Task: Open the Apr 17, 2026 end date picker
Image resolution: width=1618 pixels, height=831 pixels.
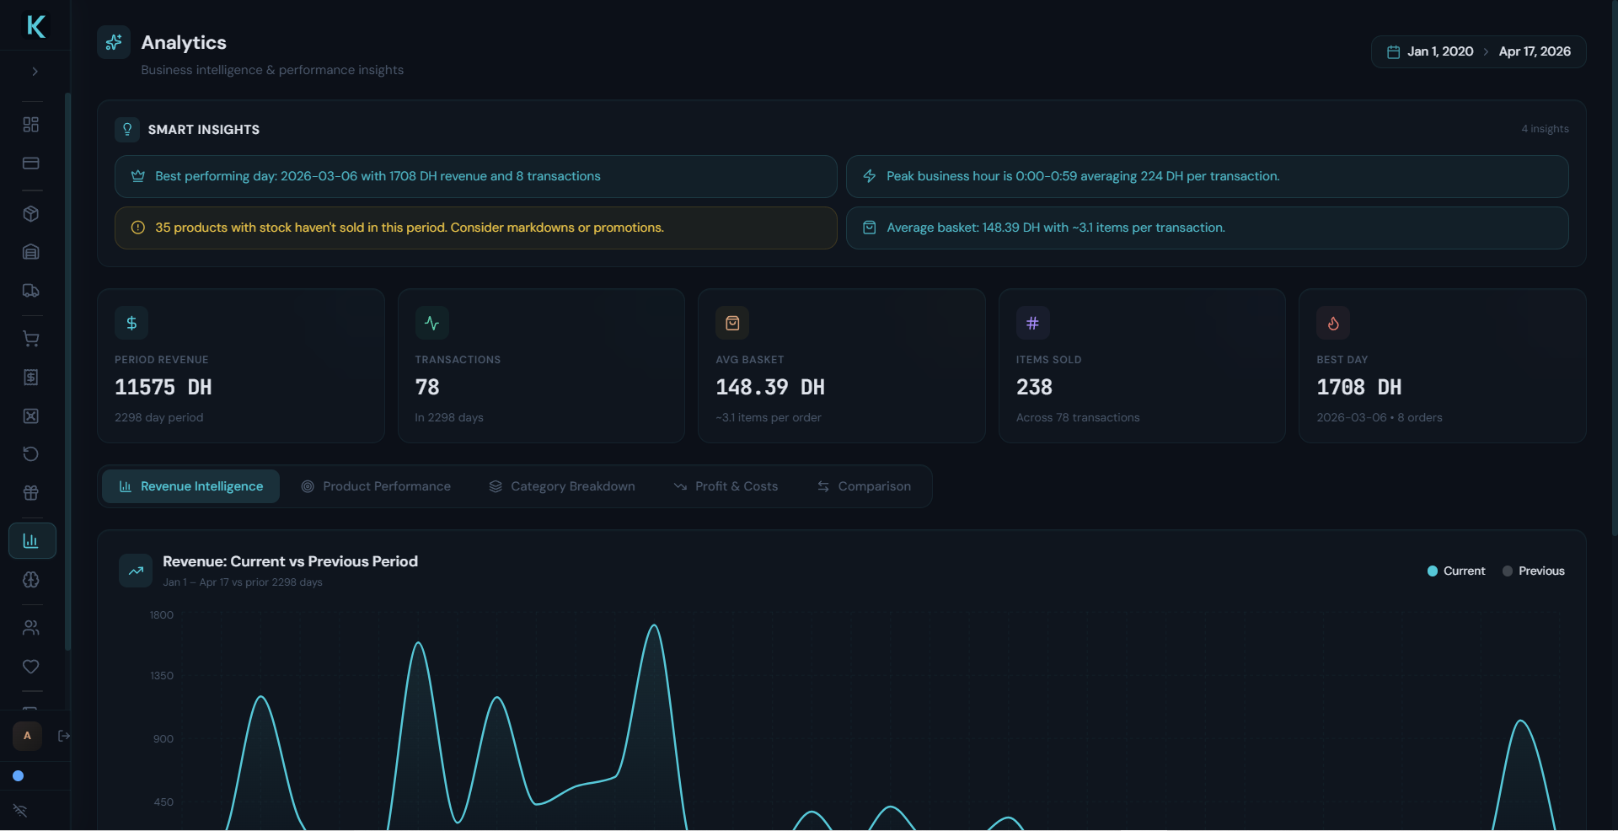Action: (x=1535, y=51)
